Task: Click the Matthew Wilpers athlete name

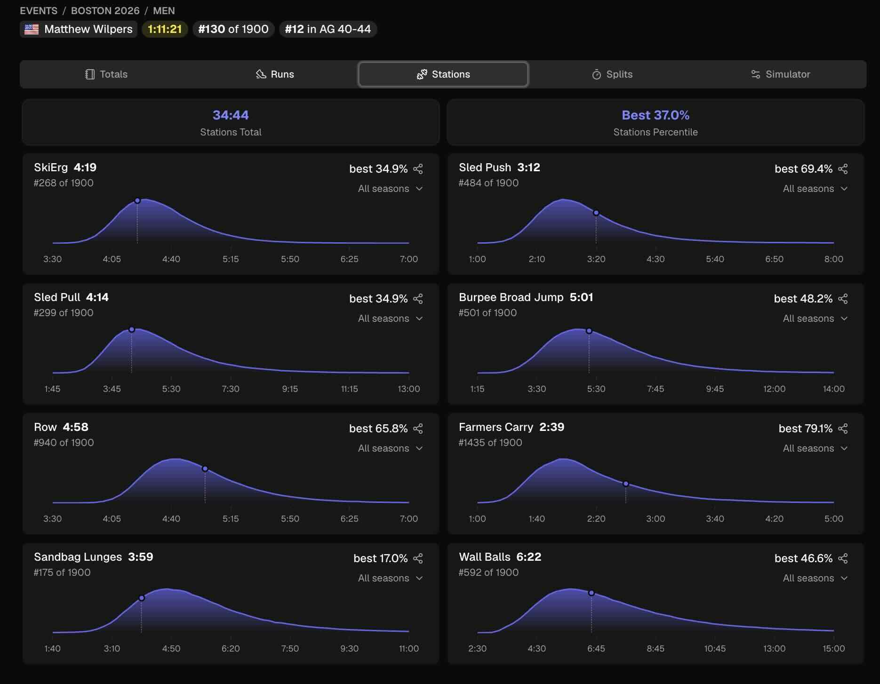Action: pyautogui.click(x=88, y=29)
